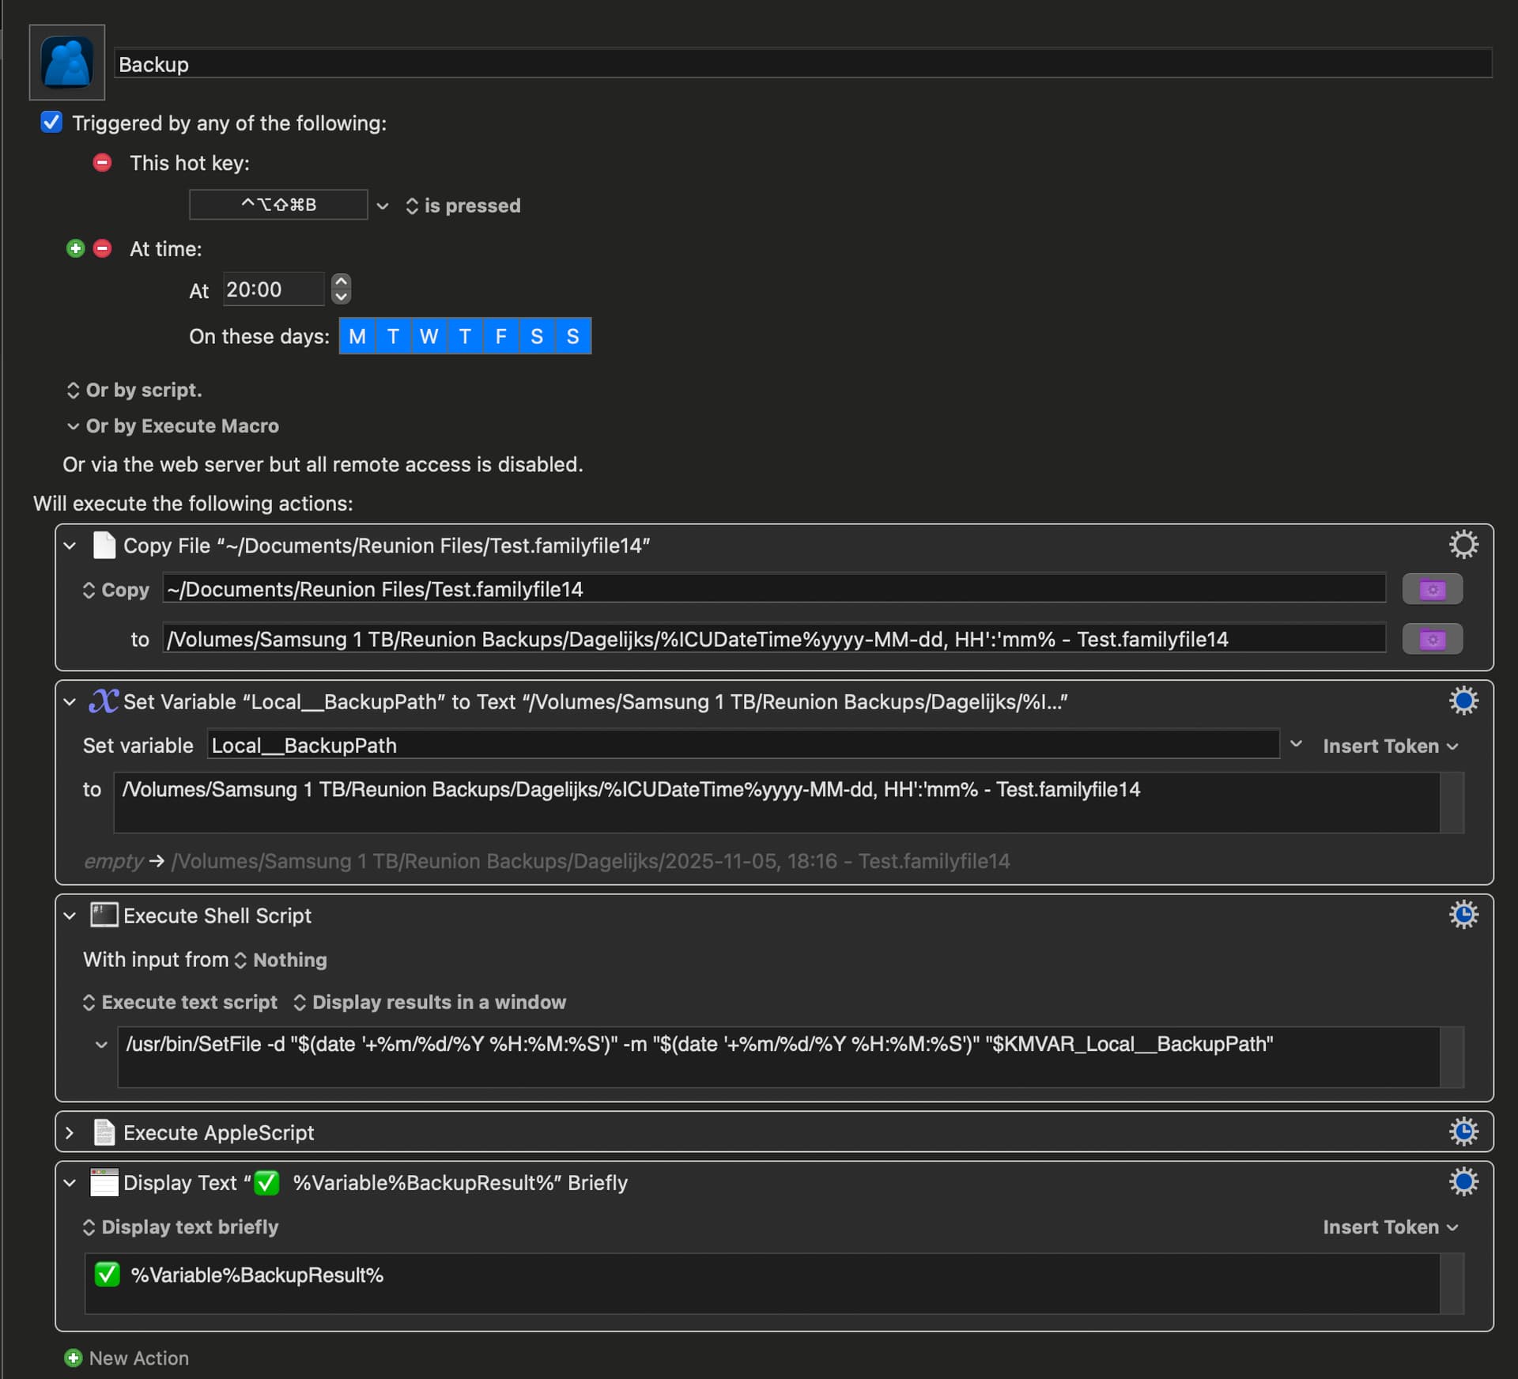Toggle Friday in the days selector
Image resolution: width=1518 pixels, height=1379 pixels.
[500, 336]
